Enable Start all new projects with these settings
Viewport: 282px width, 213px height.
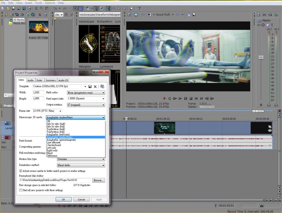[x=21, y=190]
